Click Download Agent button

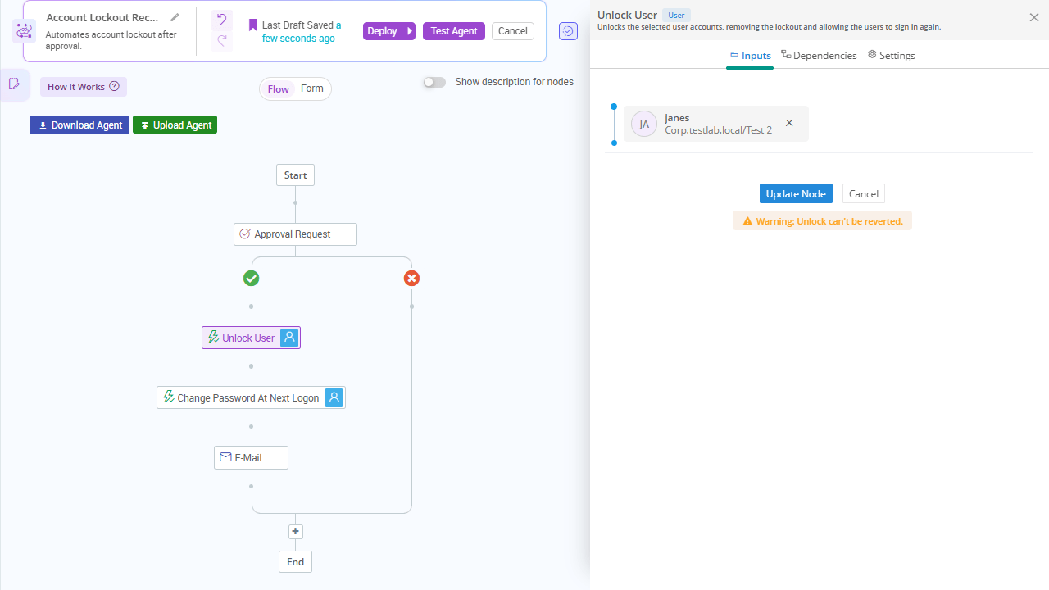[79, 125]
